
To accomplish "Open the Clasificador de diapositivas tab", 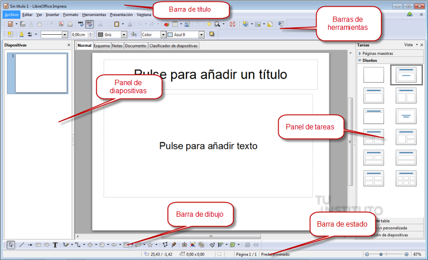I will [174, 45].
